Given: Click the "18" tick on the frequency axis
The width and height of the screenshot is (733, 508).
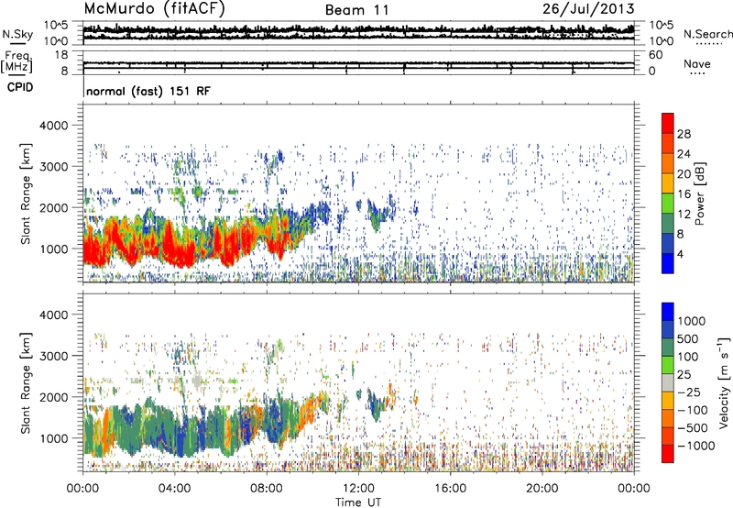Looking at the screenshot, I should click(61, 55).
